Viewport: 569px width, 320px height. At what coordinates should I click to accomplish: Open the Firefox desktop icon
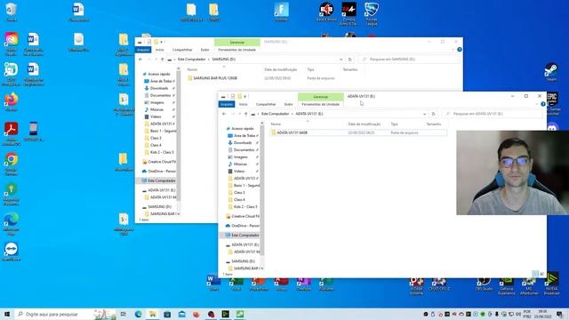pos(12,102)
